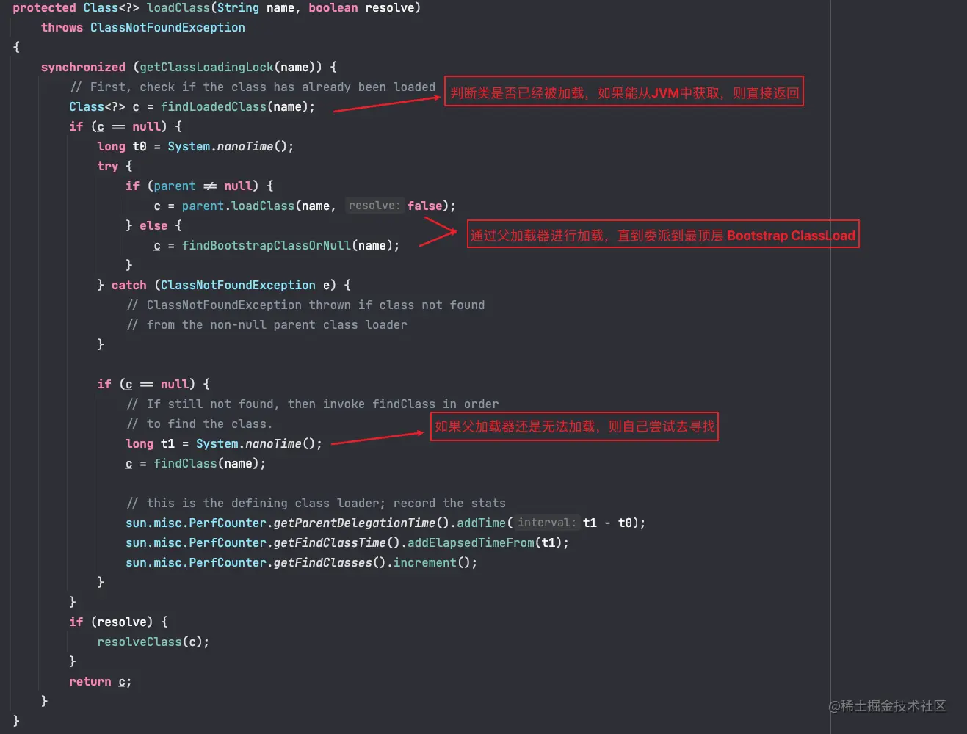Click the "resolve:" parameter inlay hint
Viewport: 967px width, 734px height.
pyautogui.click(x=374, y=206)
